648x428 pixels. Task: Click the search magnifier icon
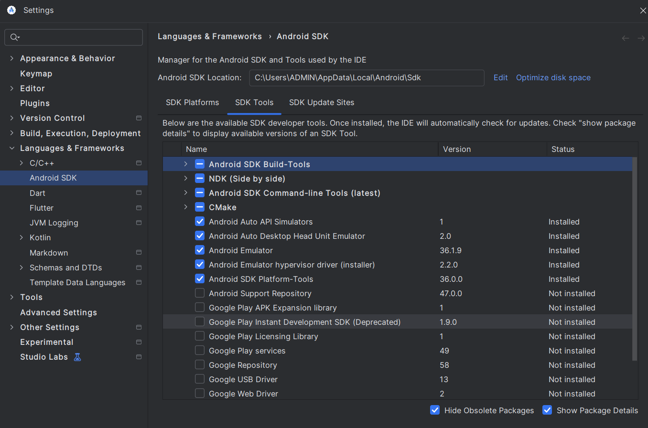[x=14, y=37]
